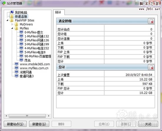The width and height of the screenshot is (162, 131).
Task: Click site icon next to 傻逼网通3
Action: (16, 76)
